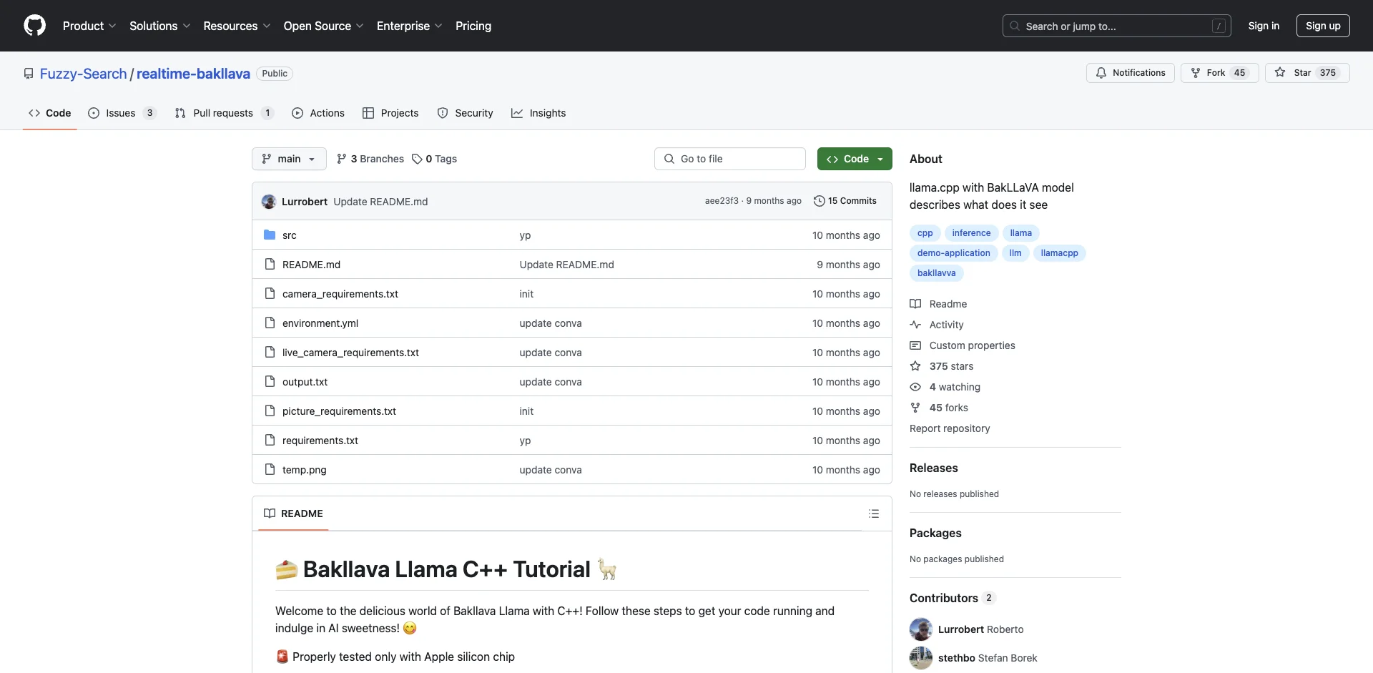This screenshot has width=1373, height=673.
Task: Click the file icon beside requirements.txt
Action: pyautogui.click(x=270, y=440)
